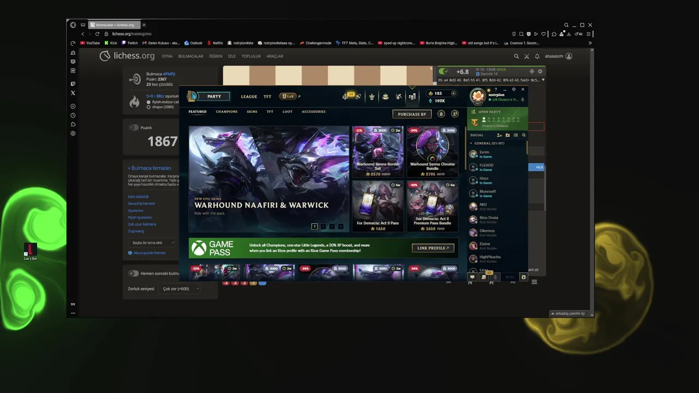Click the add RP plus icon
Viewport: 699px width, 393px height.
pyautogui.click(x=453, y=93)
